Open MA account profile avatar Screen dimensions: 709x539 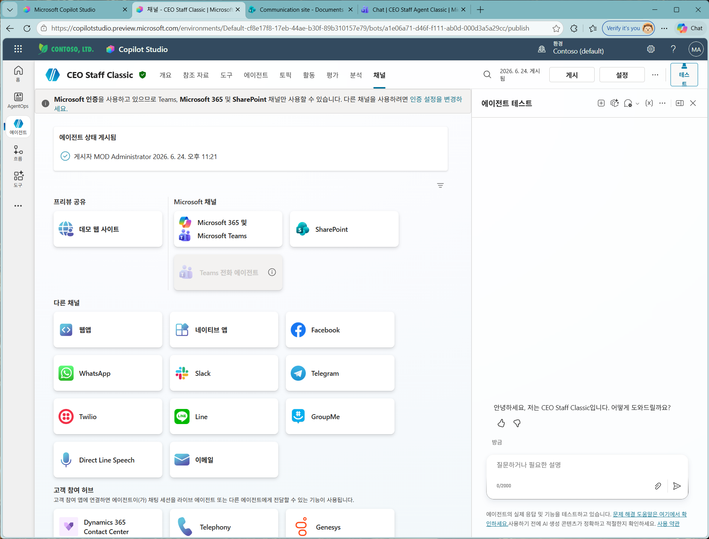click(696, 49)
